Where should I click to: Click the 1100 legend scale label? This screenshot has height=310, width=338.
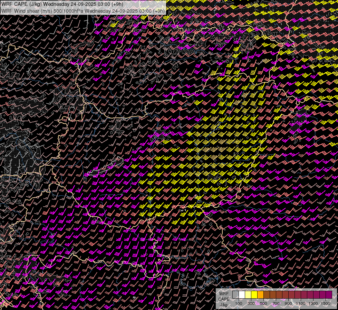tap(301, 303)
